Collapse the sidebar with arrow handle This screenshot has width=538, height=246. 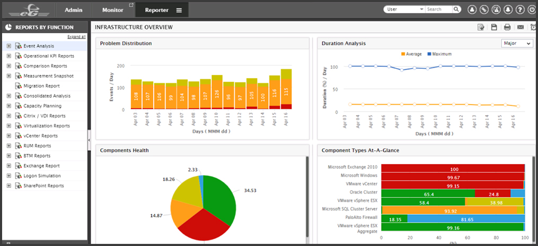point(89,140)
